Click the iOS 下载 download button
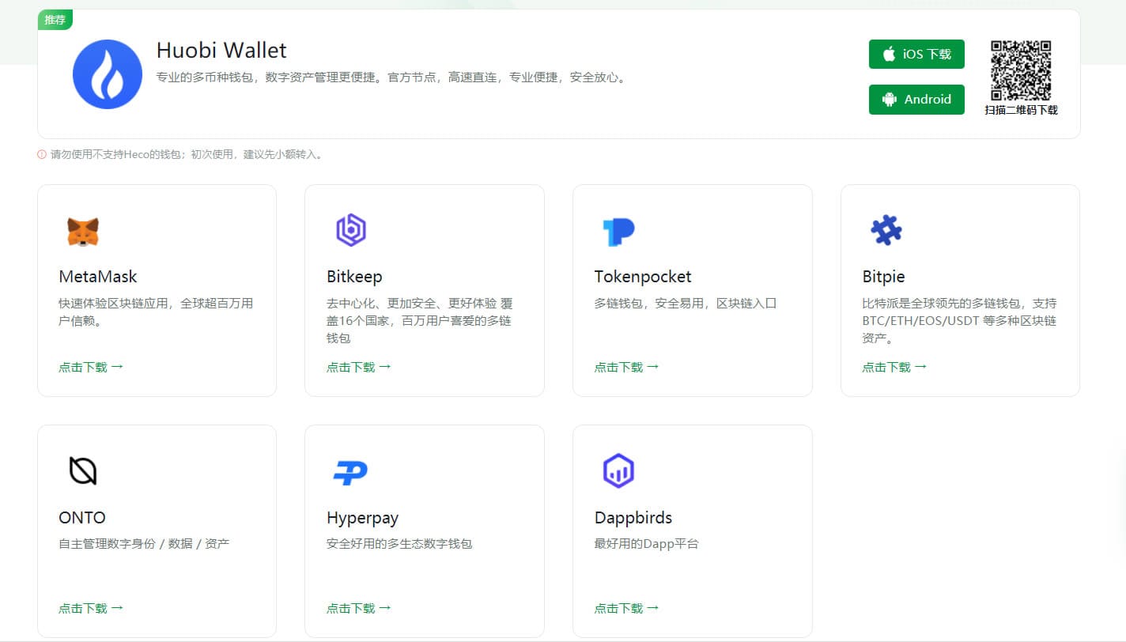1126x642 pixels. 916,54
